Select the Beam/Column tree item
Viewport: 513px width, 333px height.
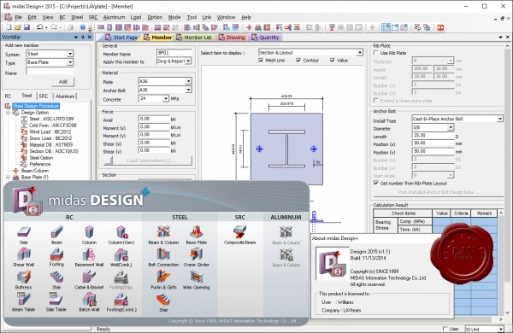(x=35, y=171)
